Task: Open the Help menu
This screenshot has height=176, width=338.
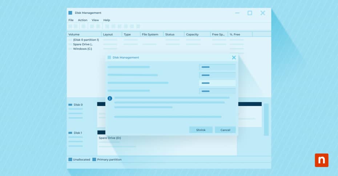Action: point(106,20)
